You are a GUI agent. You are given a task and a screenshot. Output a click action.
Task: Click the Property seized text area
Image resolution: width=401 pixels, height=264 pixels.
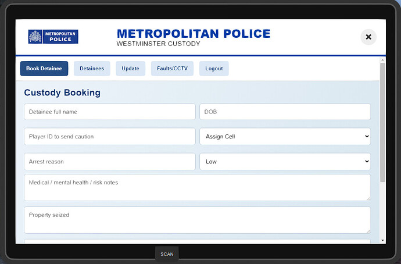click(x=197, y=220)
